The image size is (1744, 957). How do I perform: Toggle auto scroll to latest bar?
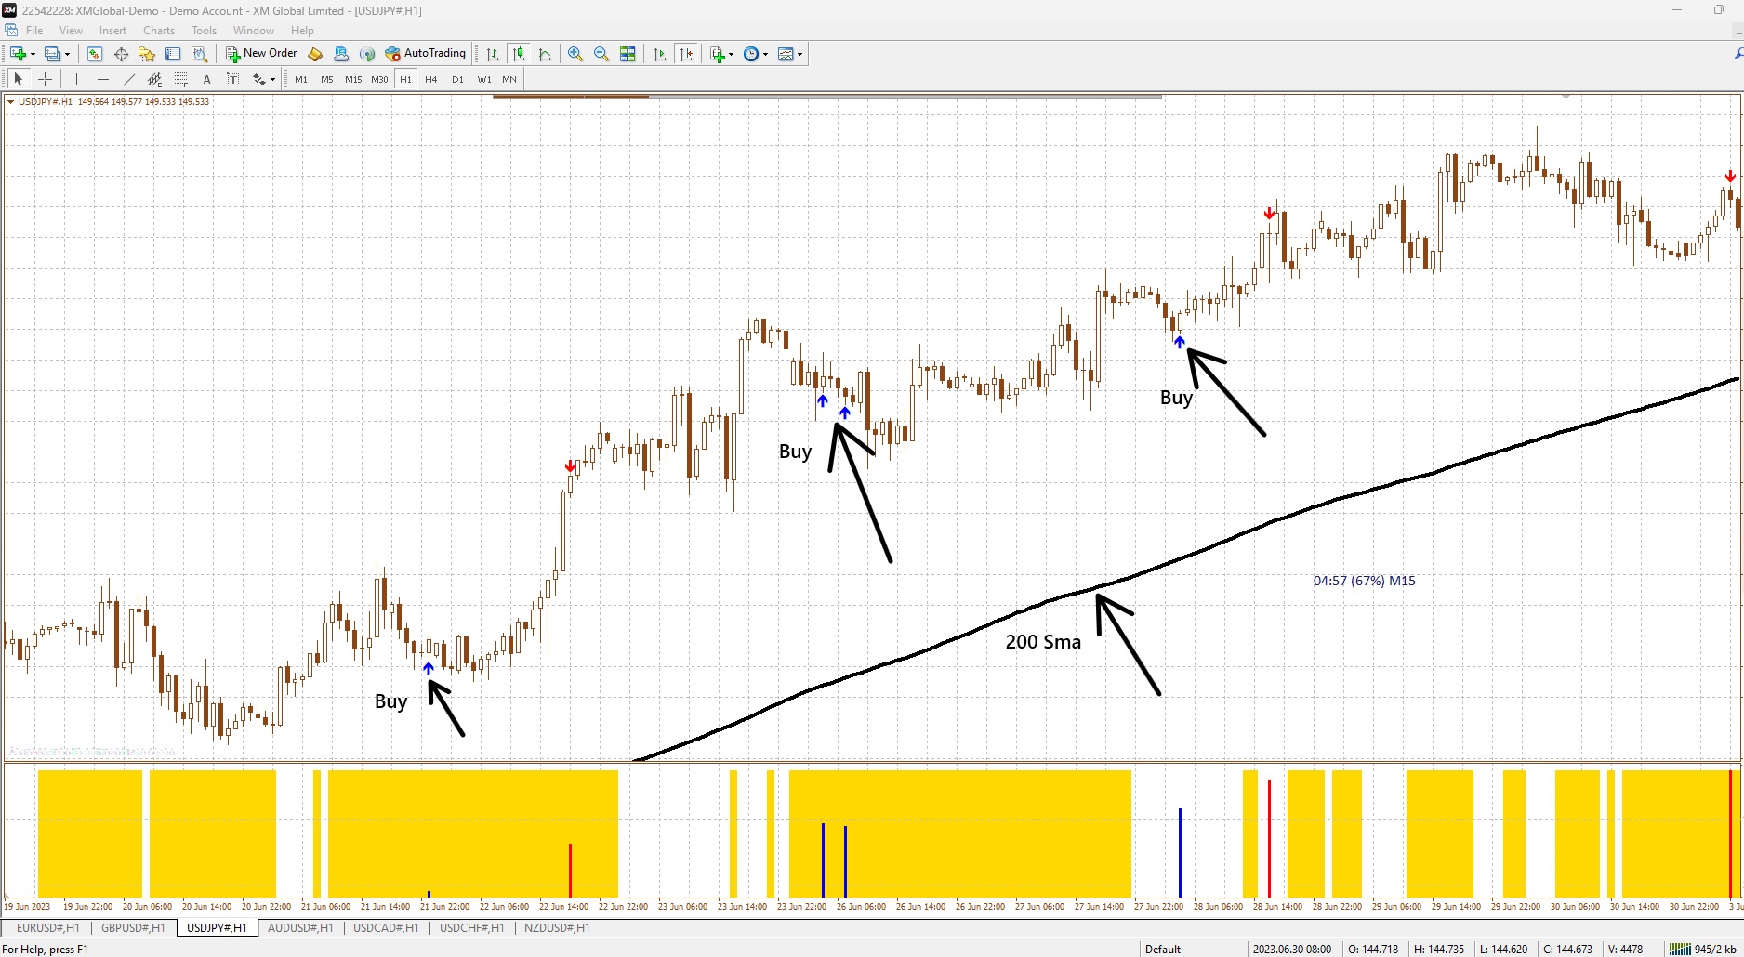[659, 54]
